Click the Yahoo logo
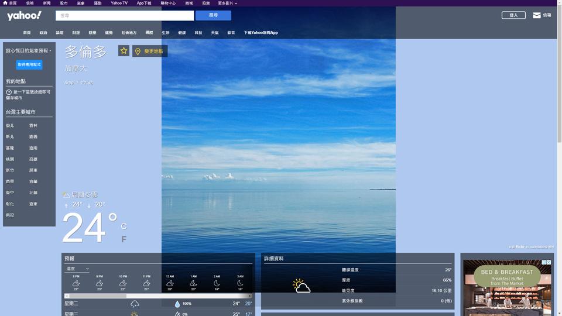This screenshot has height=316, width=562. click(24, 15)
